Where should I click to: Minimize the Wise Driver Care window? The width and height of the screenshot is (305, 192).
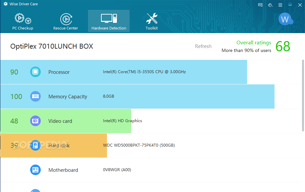290,5
